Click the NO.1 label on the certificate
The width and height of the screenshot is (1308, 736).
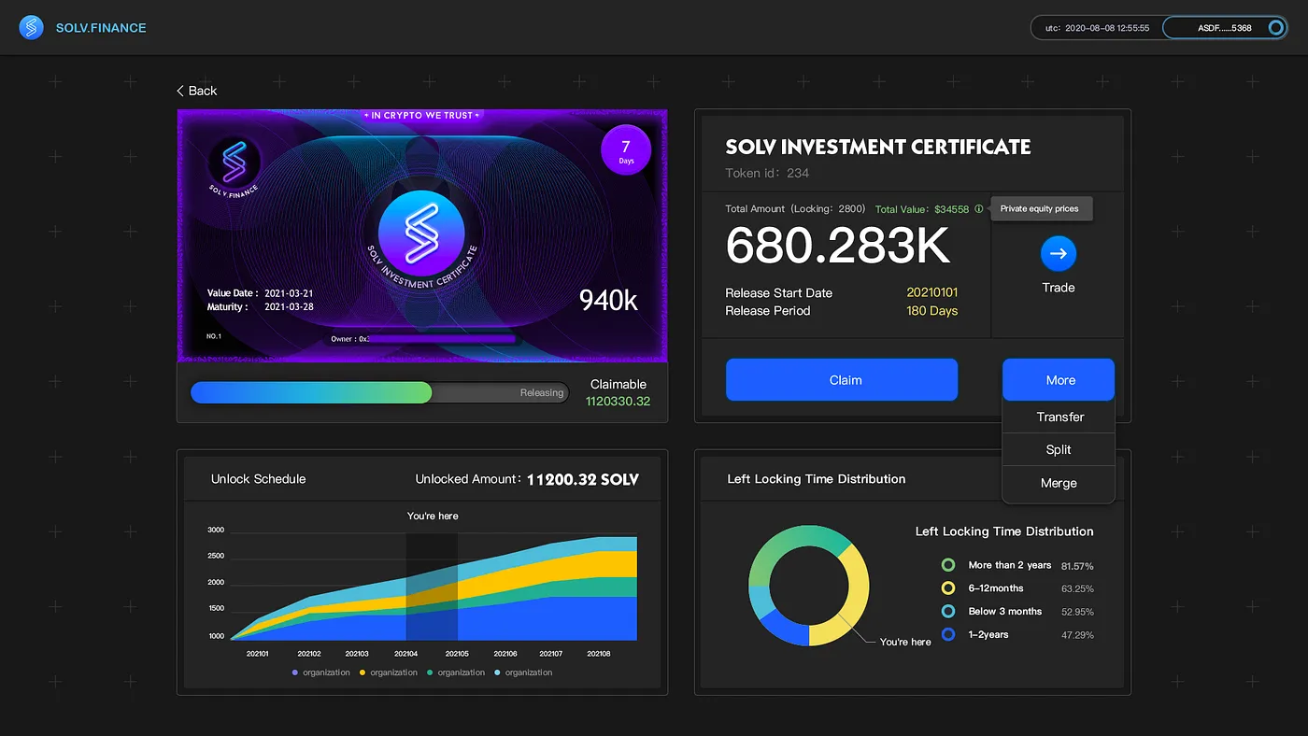214,336
